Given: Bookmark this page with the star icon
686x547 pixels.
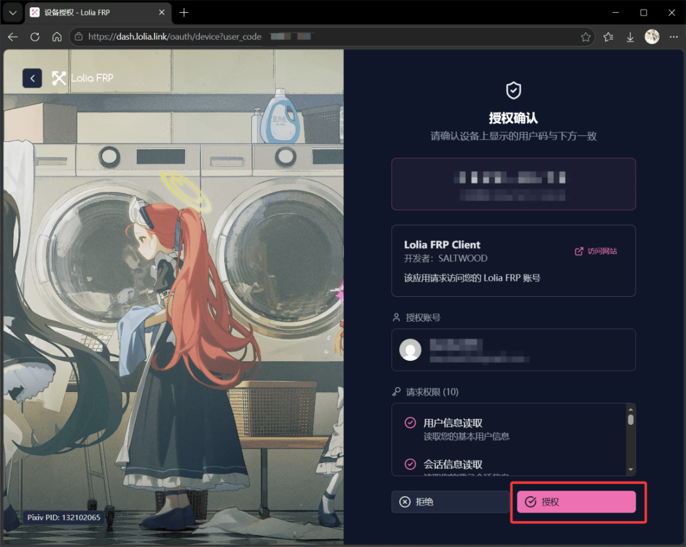Looking at the screenshot, I should [585, 37].
